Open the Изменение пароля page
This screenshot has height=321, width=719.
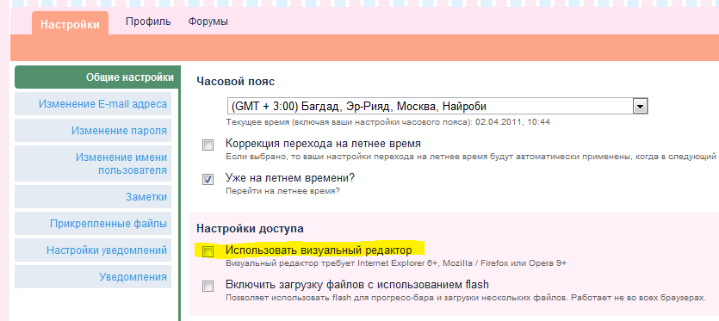click(93, 131)
